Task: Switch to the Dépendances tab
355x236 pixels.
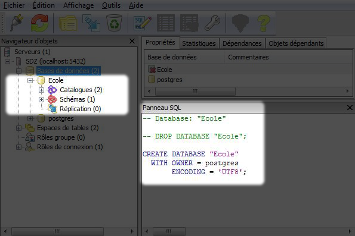Action: (242, 43)
